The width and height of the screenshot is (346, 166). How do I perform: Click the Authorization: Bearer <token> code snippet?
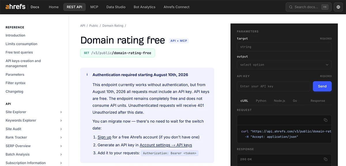[170, 153]
